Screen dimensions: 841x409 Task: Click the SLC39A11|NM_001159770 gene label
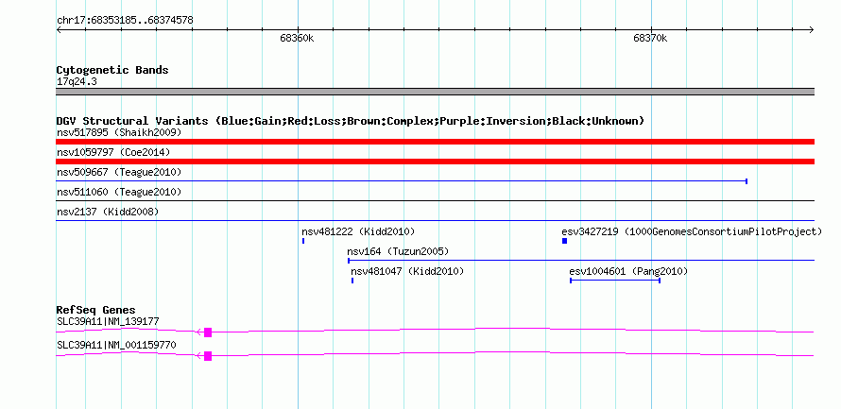[116, 345]
